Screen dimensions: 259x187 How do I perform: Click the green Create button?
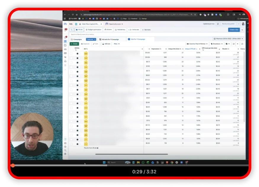pos(74,44)
